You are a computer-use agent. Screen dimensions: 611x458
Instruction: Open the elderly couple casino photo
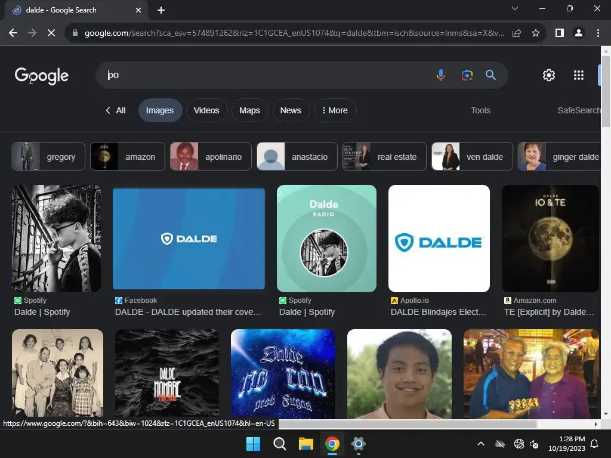pos(531,374)
